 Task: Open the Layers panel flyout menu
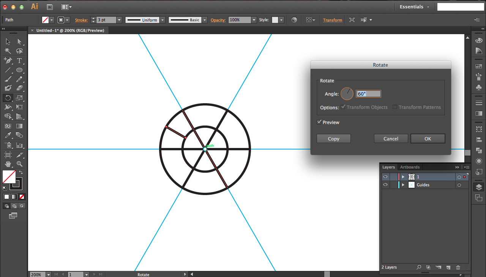(x=466, y=167)
